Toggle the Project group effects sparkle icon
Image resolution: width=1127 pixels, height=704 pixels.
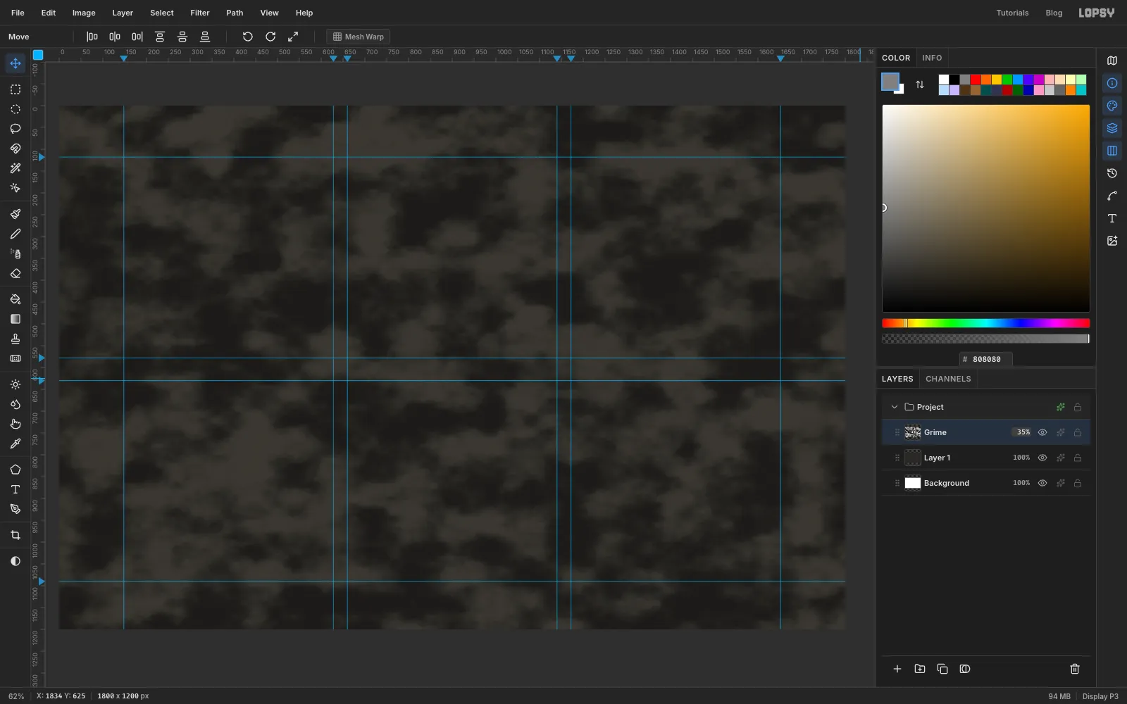[x=1061, y=407]
